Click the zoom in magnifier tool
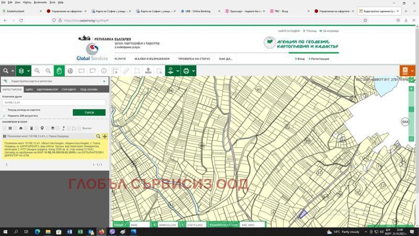419x236 pixels. pos(37,71)
